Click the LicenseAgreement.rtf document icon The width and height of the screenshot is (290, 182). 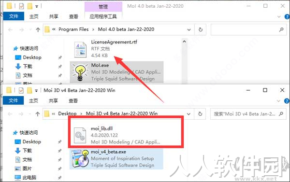click(80, 50)
